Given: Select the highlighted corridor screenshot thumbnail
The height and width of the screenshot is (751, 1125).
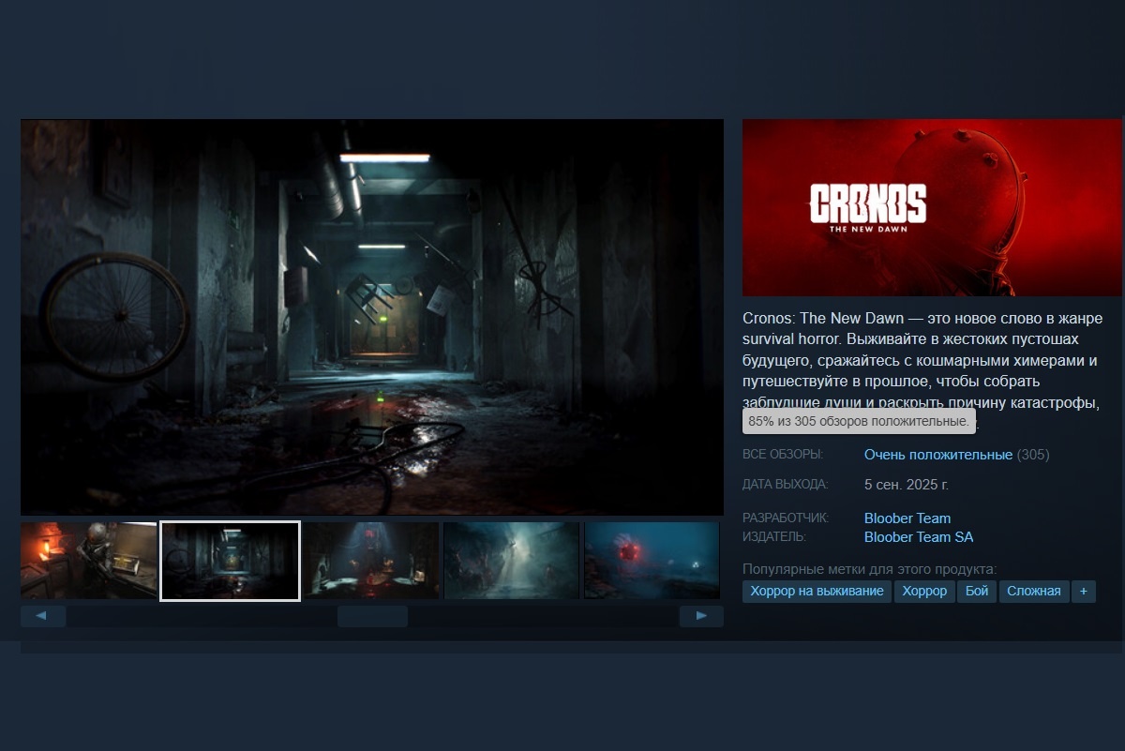Looking at the screenshot, I should (230, 561).
